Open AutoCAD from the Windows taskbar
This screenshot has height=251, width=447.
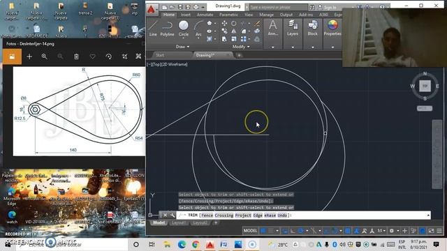pyautogui.click(x=210, y=245)
